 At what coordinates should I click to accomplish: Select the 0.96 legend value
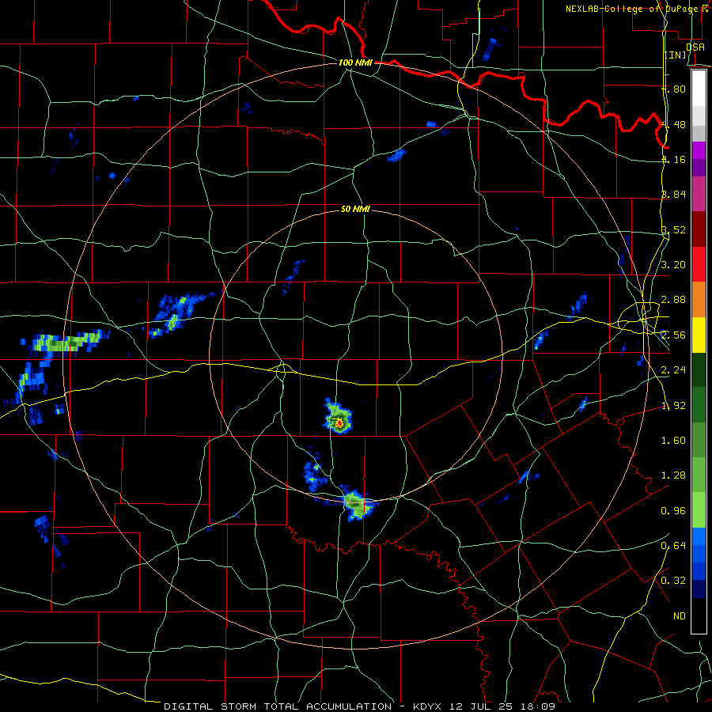[x=673, y=511]
